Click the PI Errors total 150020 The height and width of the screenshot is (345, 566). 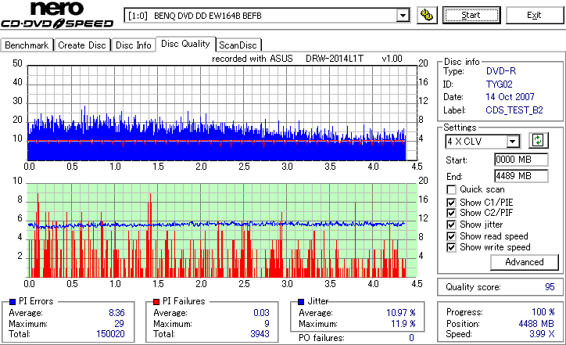coord(110,334)
